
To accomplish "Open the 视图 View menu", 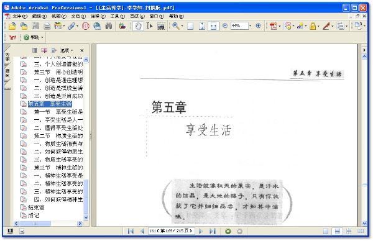I will click(59, 16).
